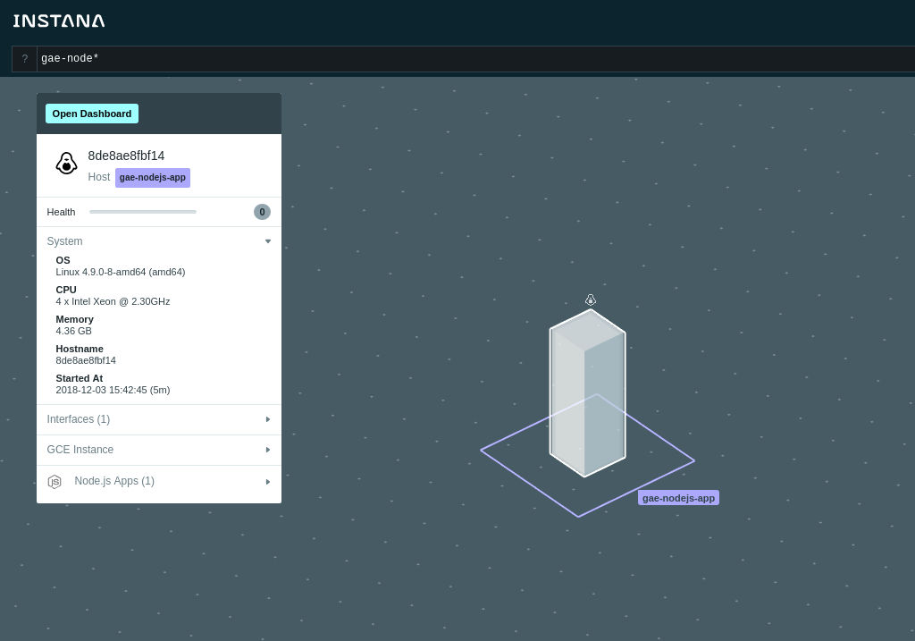915x641 pixels.
Task: Click the Node.js hexagon icon
Action: tap(55, 482)
